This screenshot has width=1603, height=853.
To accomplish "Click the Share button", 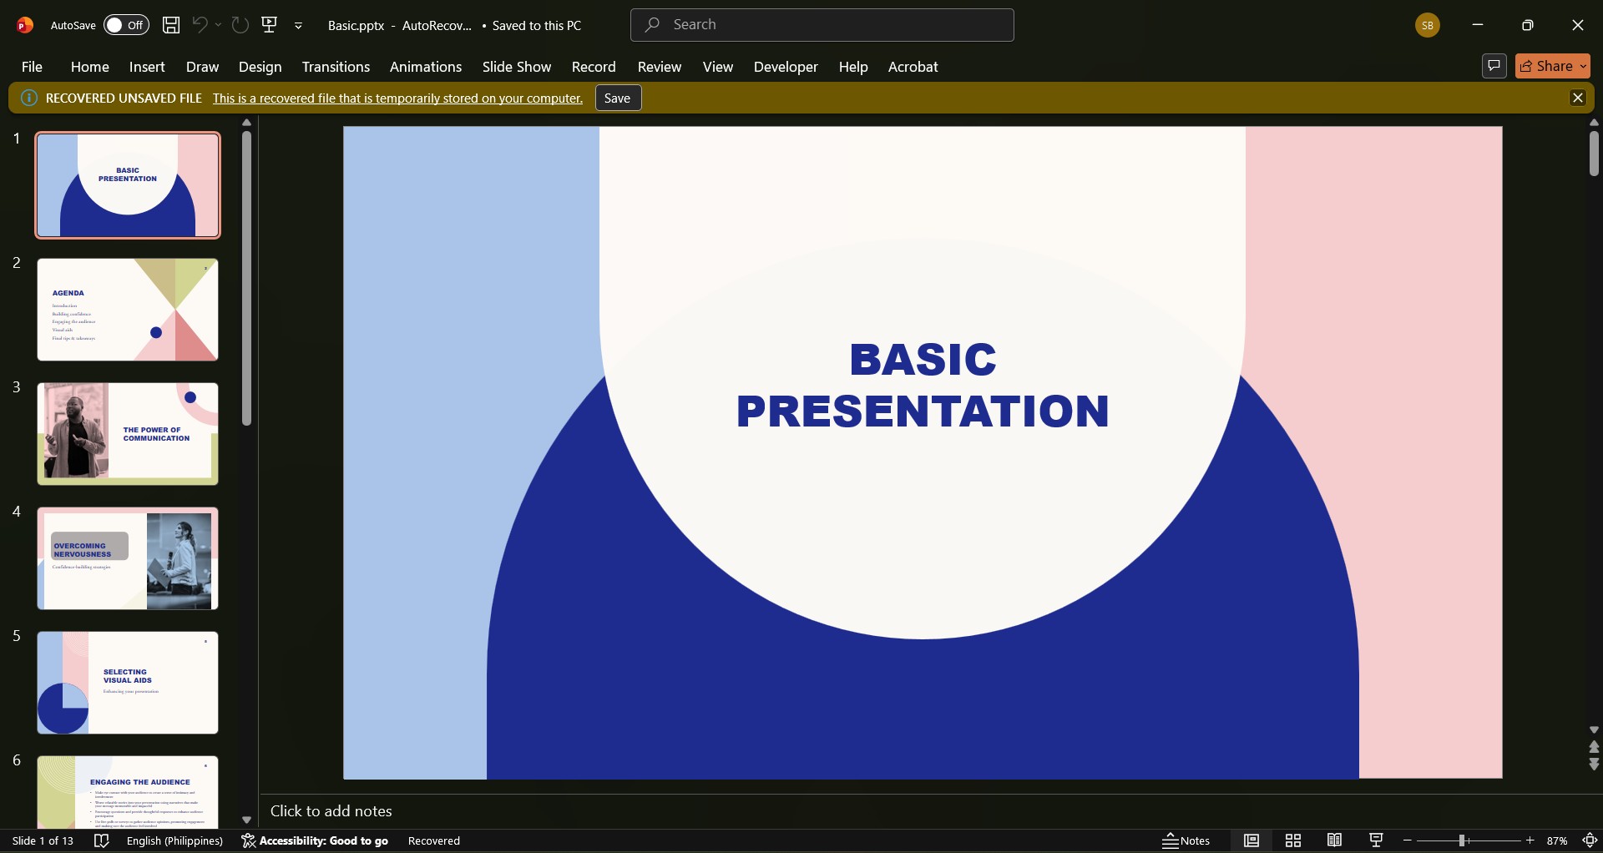I will [1546, 66].
